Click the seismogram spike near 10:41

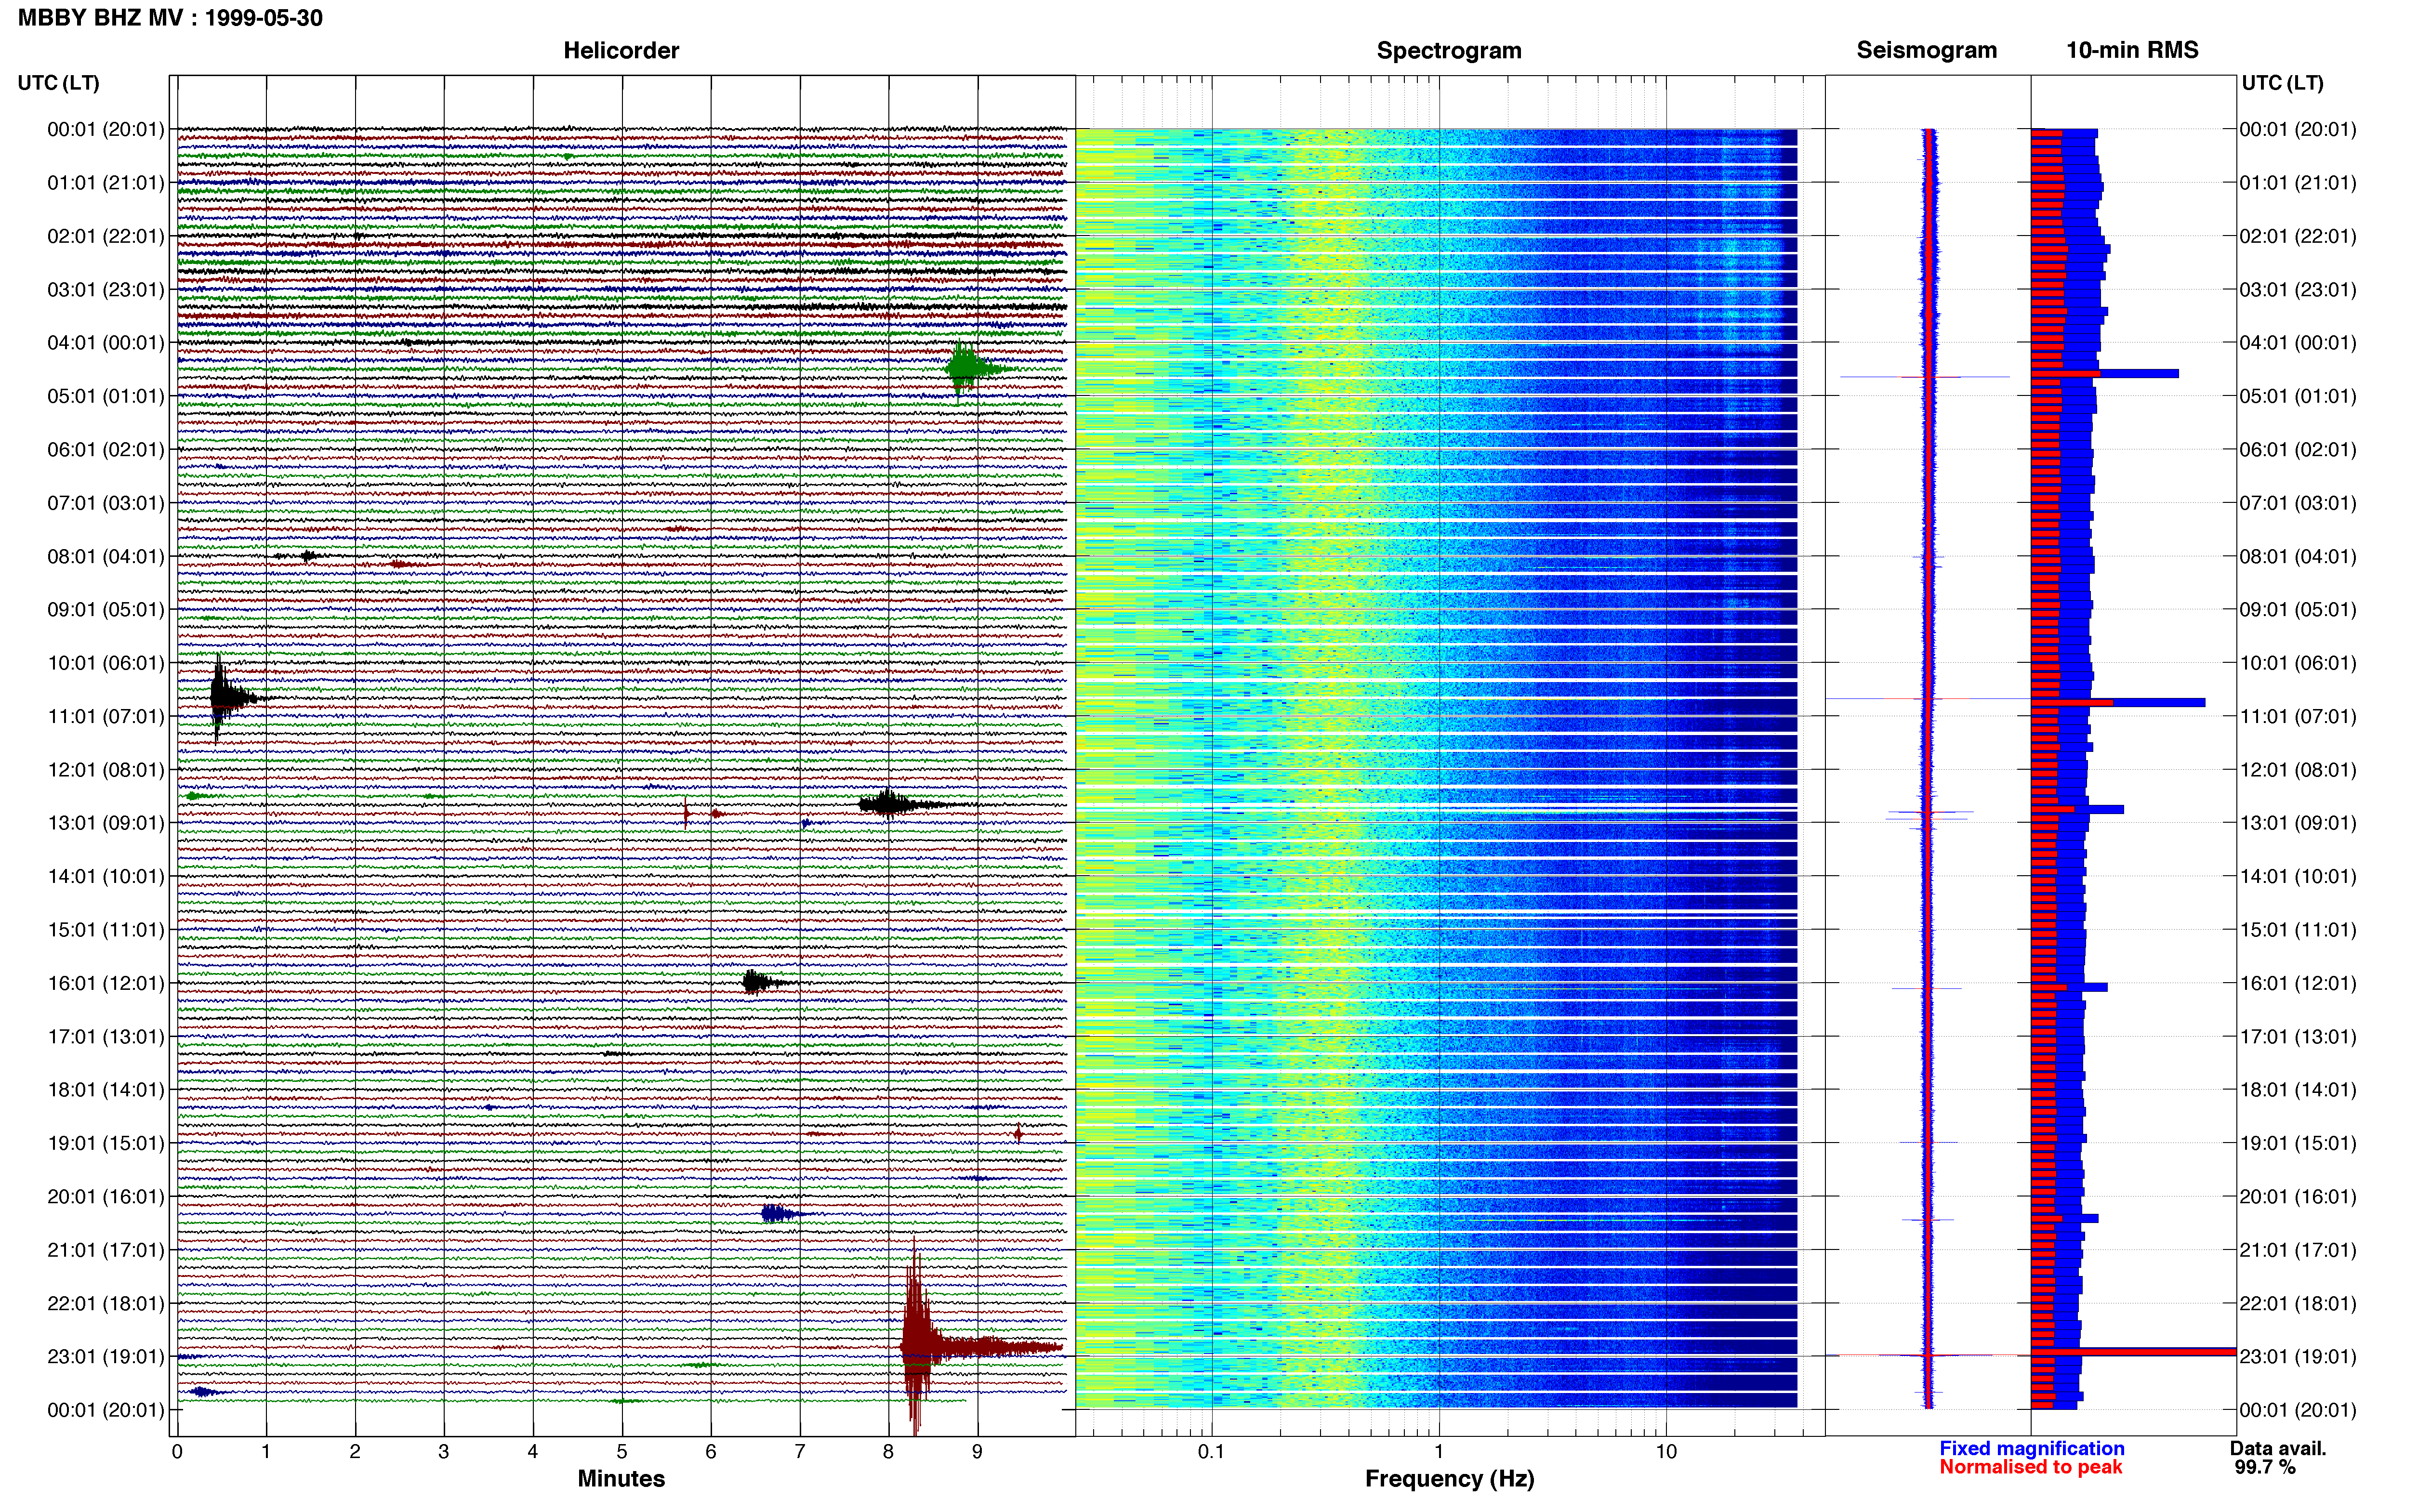click(x=1928, y=699)
